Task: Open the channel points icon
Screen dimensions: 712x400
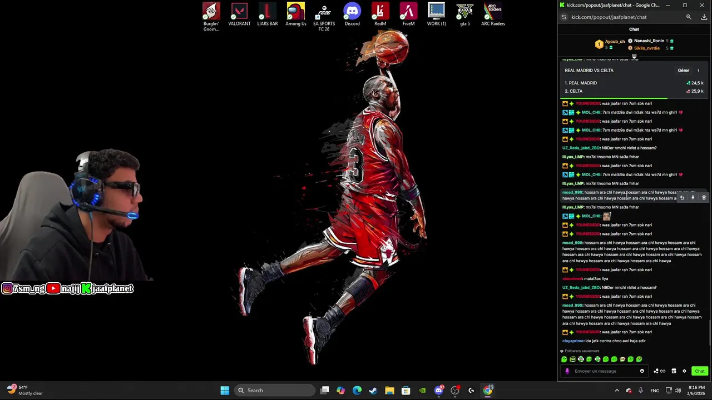Action: click(659, 371)
